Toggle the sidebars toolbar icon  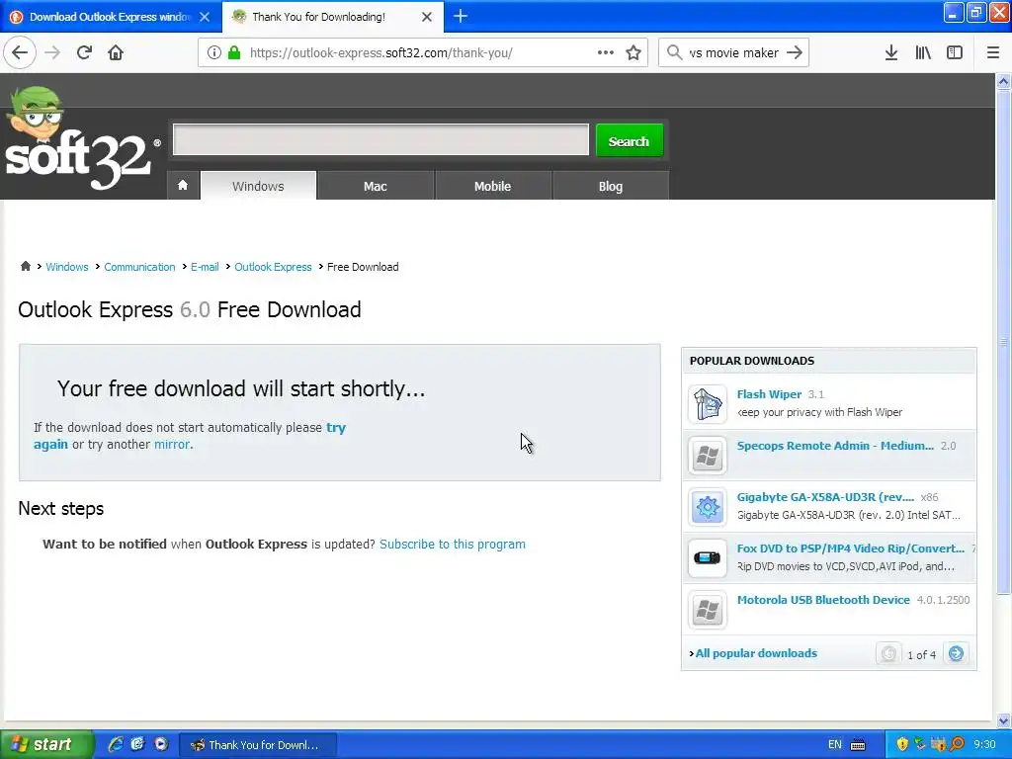pos(955,53)
